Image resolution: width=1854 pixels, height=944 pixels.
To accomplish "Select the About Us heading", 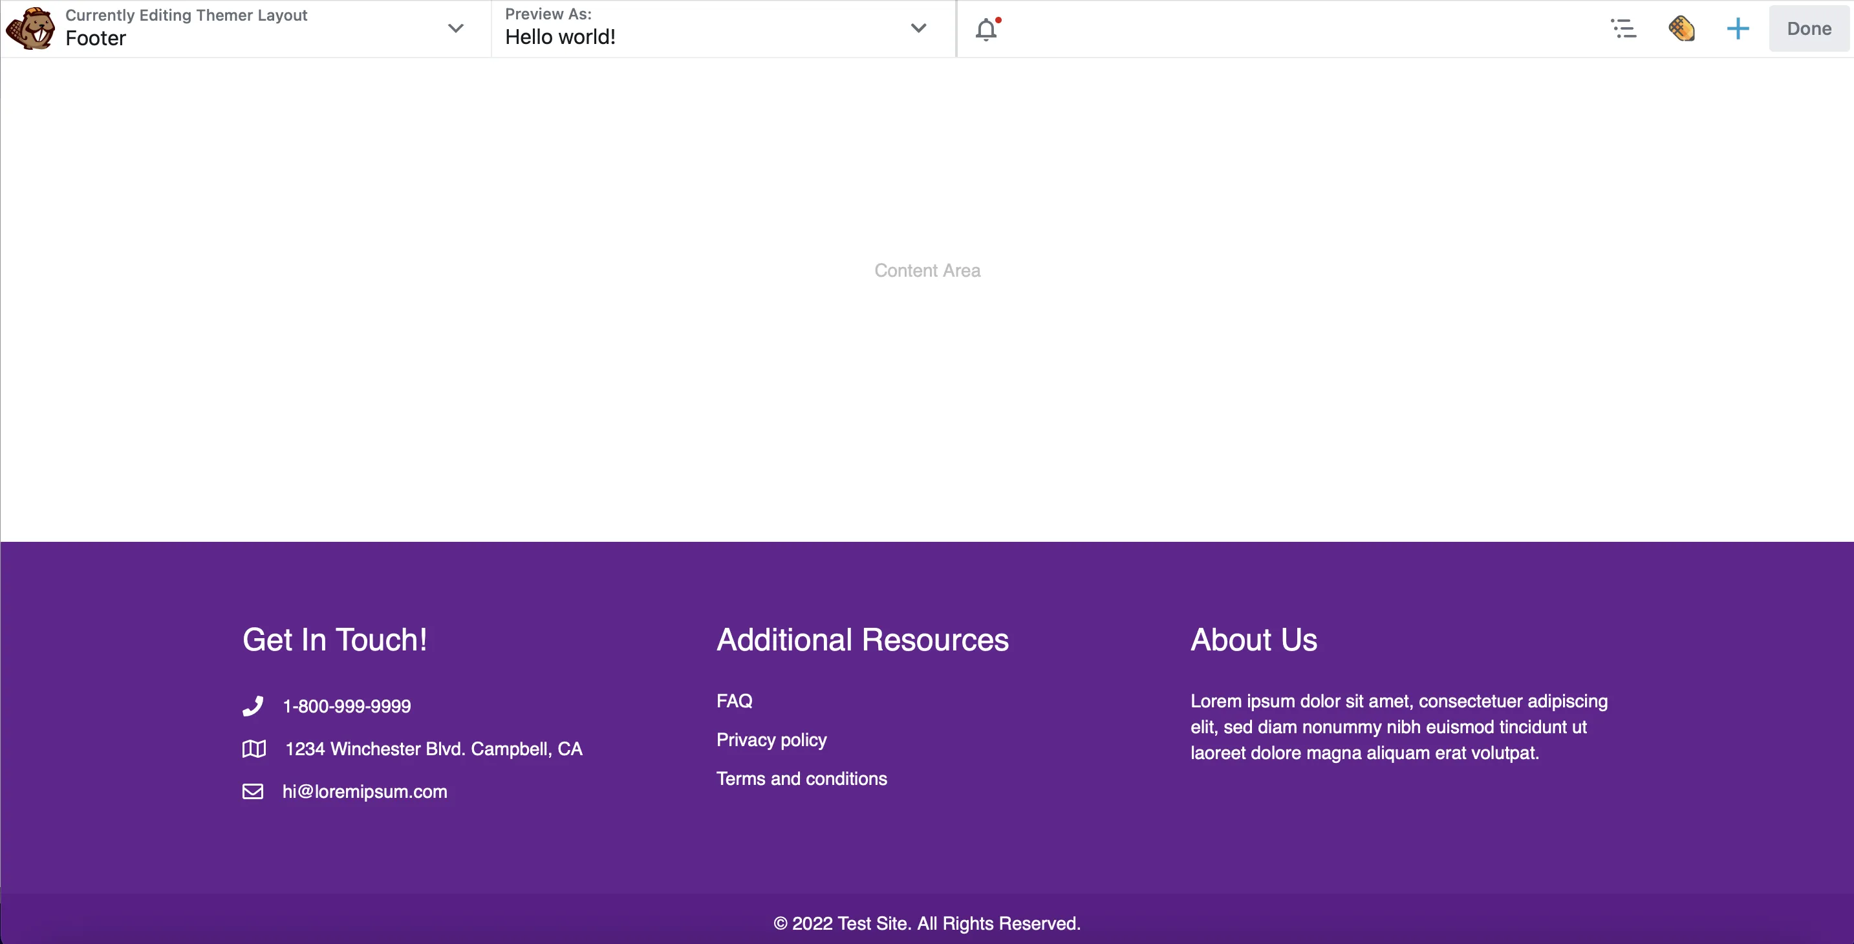I will point(1254,639).
